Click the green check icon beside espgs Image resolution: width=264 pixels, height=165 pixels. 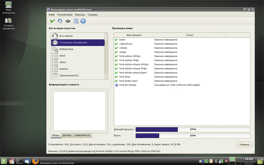click(x=116, y=52)
